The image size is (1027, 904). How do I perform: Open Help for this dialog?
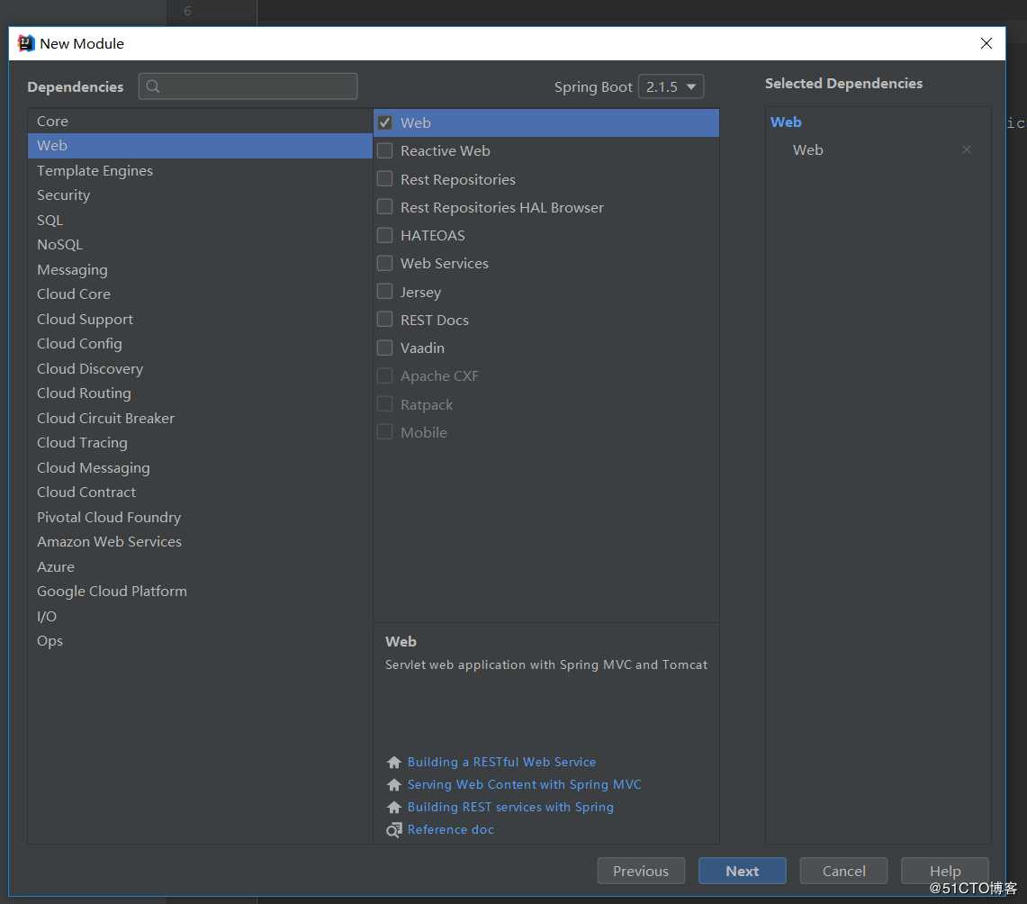point(944,871)
